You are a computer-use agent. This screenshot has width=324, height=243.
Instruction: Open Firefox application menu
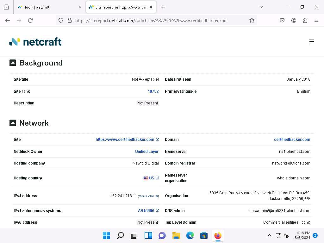tap(316, 21)
